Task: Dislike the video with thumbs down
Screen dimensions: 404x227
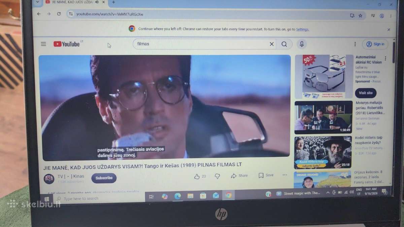Action: (x=217, y=176)
